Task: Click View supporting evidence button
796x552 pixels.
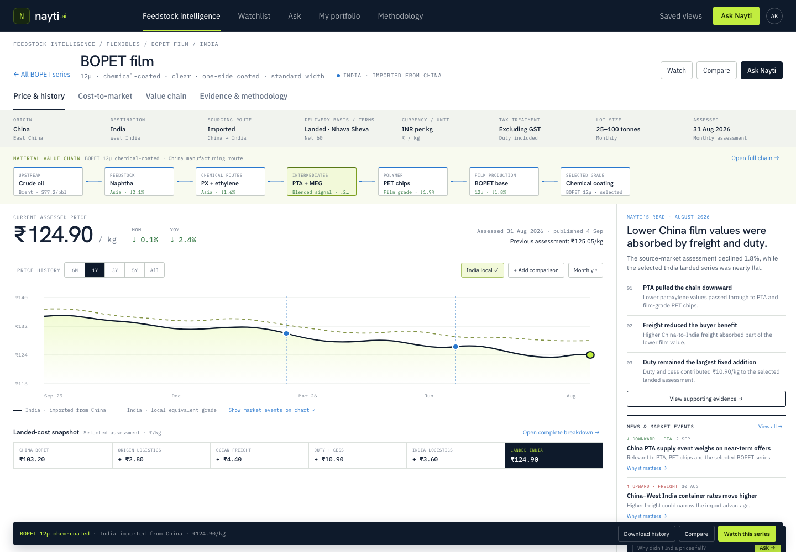Action: click(706, 399)
